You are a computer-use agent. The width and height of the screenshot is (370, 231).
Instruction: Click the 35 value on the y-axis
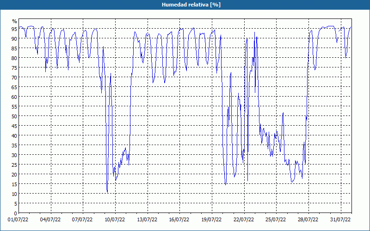(14, 145)
